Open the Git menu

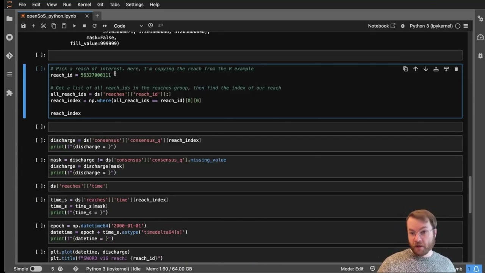(100, 5)
